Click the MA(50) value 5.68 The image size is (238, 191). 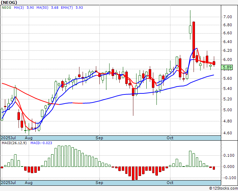[55, 8]
